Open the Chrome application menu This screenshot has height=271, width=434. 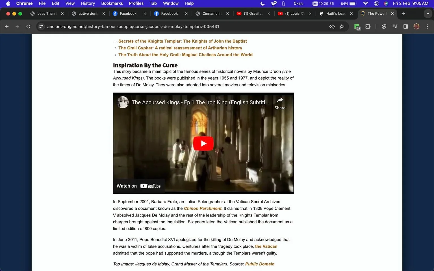24,3
